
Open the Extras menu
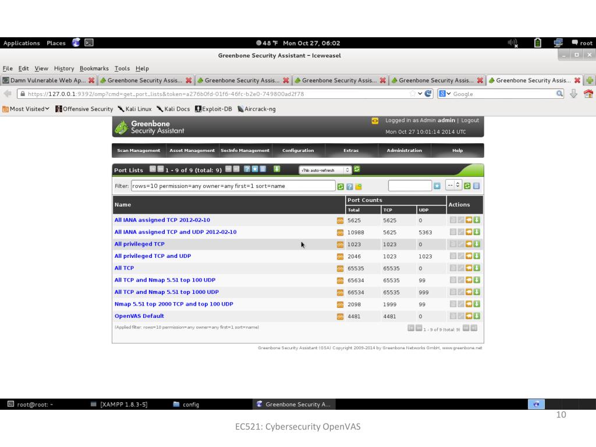(351, 151)
